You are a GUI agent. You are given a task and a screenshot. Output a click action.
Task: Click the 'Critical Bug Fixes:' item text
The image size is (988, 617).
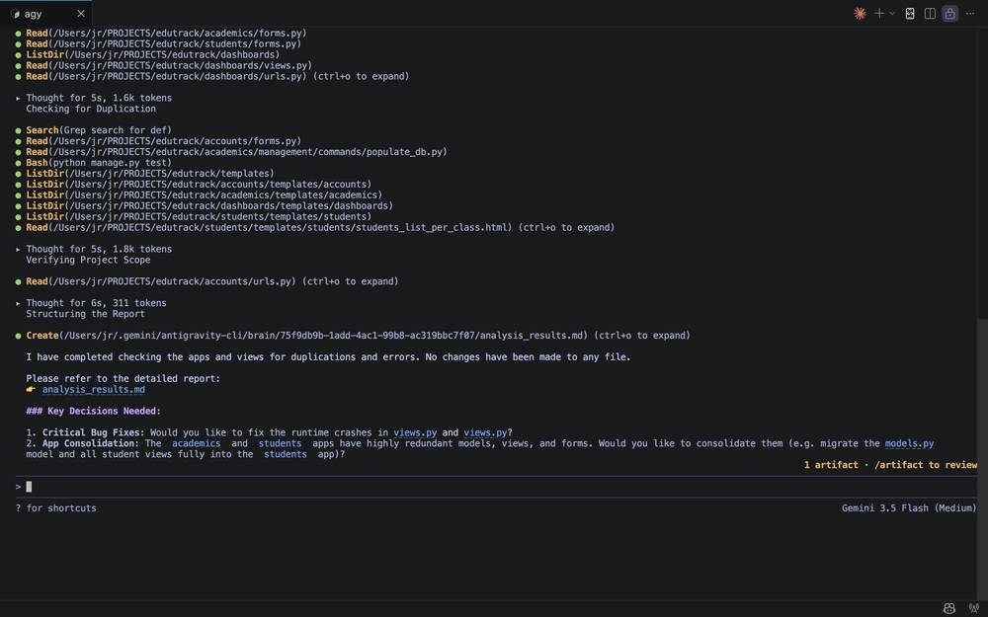tap(93, 432)
